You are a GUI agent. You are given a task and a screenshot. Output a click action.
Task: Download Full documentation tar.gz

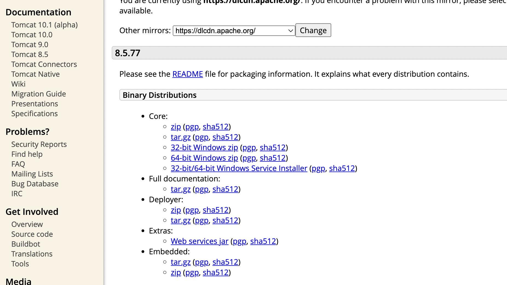tap(181, 189)
